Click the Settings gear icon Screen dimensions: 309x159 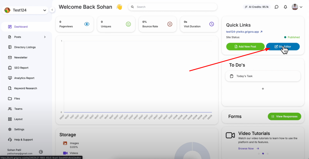pos(10,129)
